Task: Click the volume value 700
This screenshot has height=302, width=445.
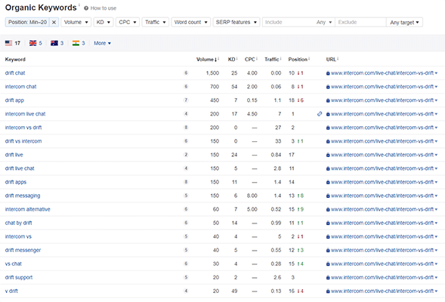Action: [215, 87]
